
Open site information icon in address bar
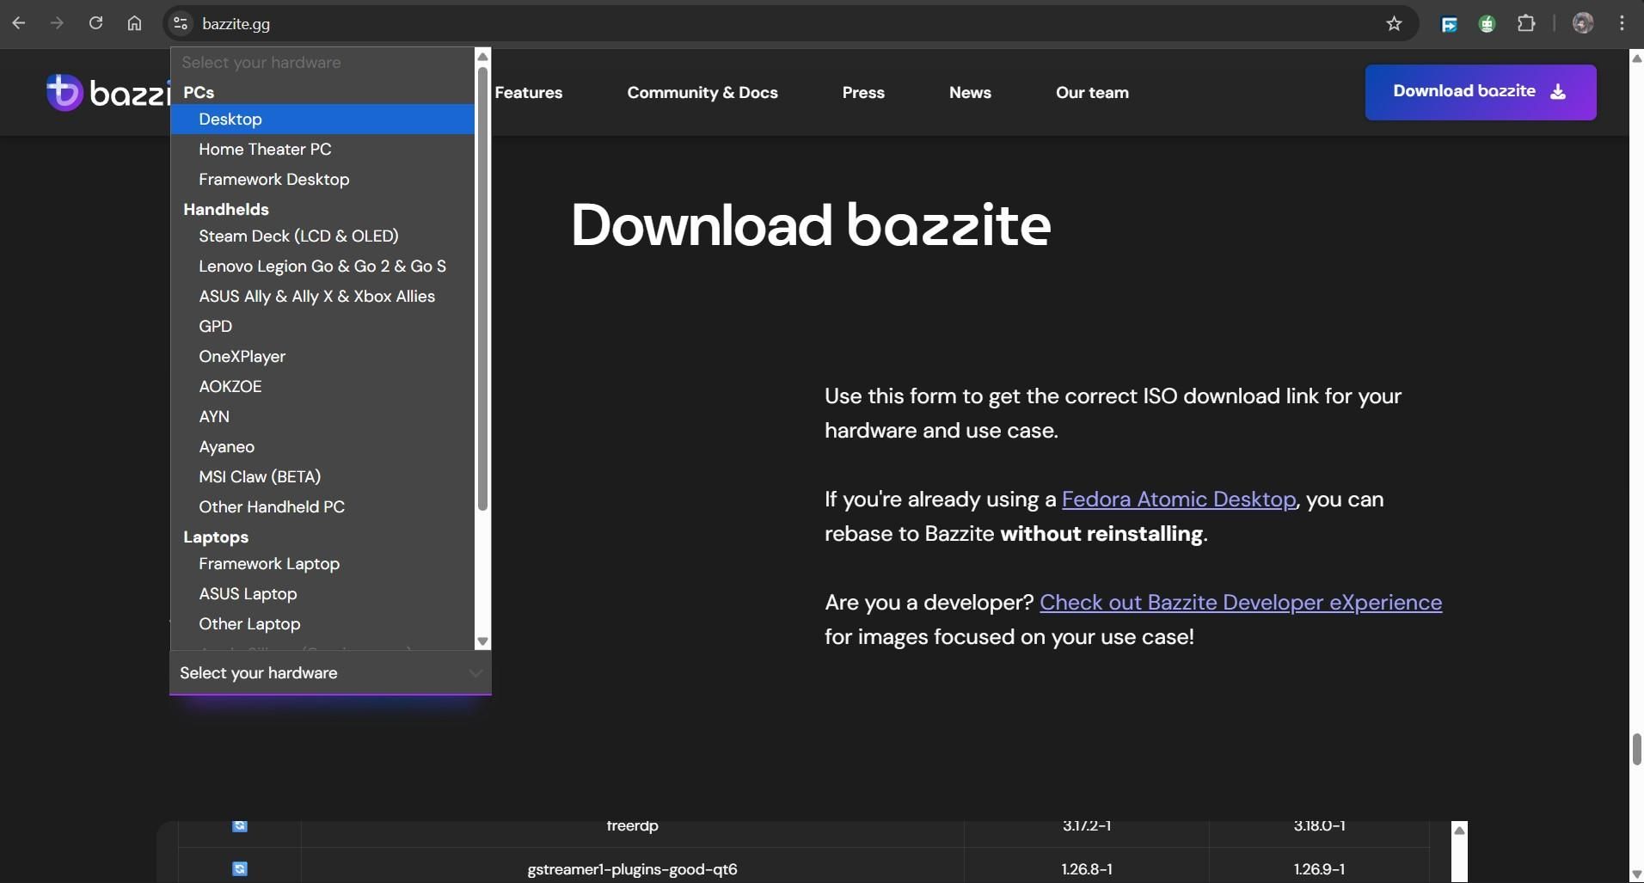pos(181,23)
